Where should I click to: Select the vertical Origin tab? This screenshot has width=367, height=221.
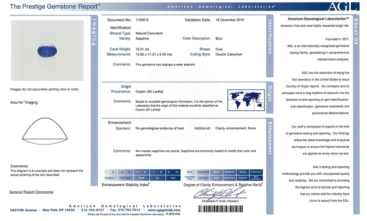click(x=270, y=93)
